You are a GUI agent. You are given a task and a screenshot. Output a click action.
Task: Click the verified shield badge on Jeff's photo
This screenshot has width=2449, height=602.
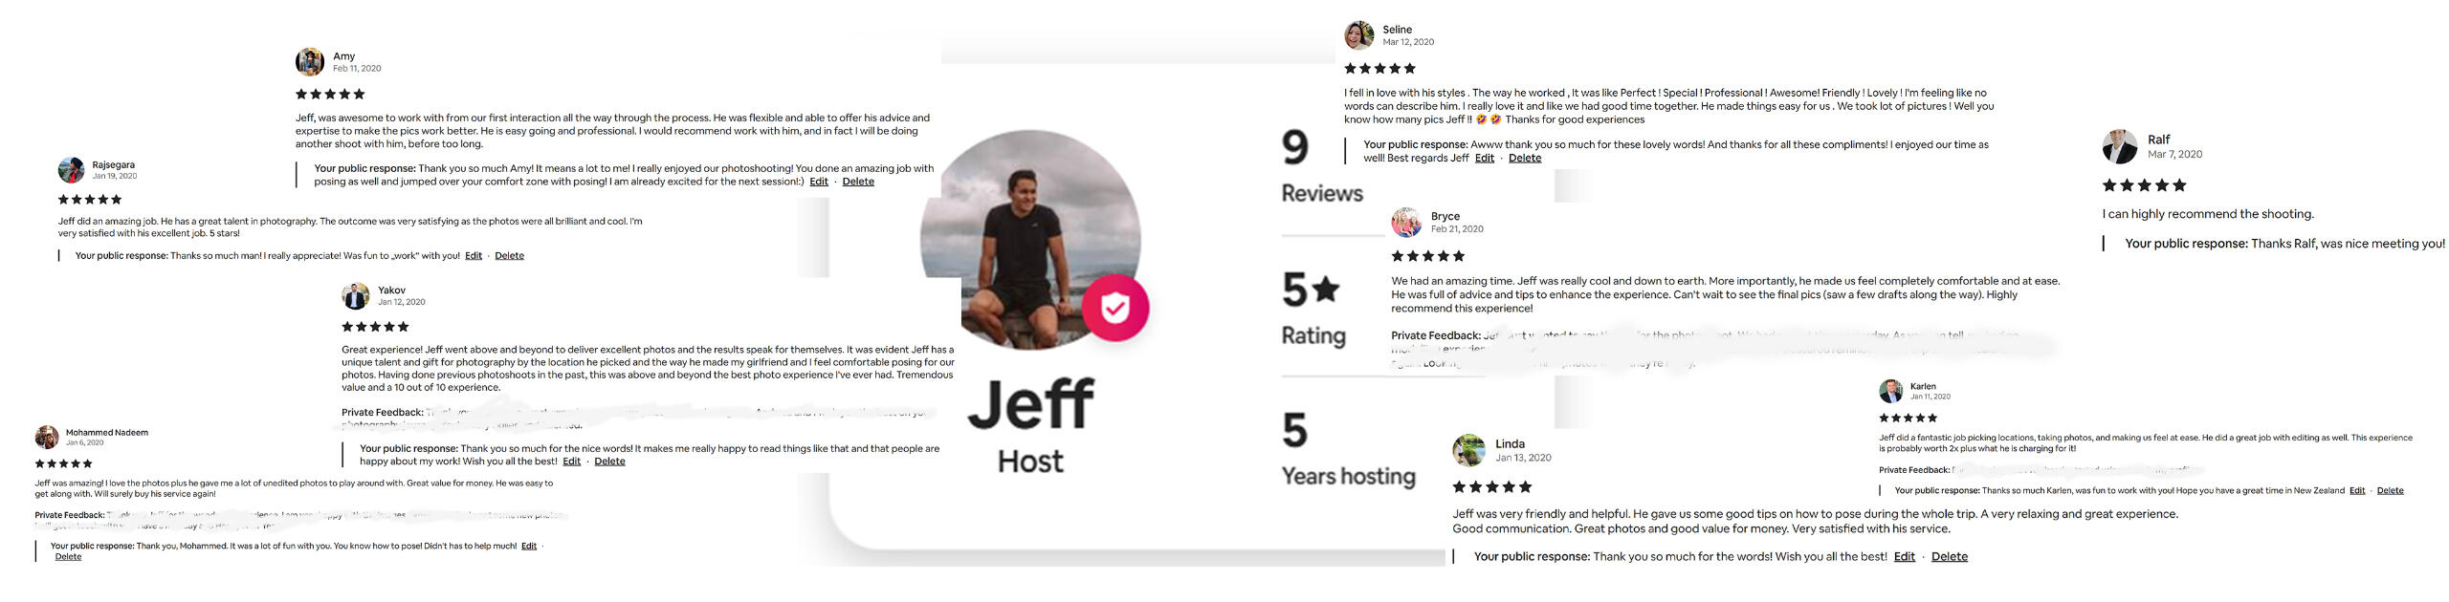(x=1115, y=308)
